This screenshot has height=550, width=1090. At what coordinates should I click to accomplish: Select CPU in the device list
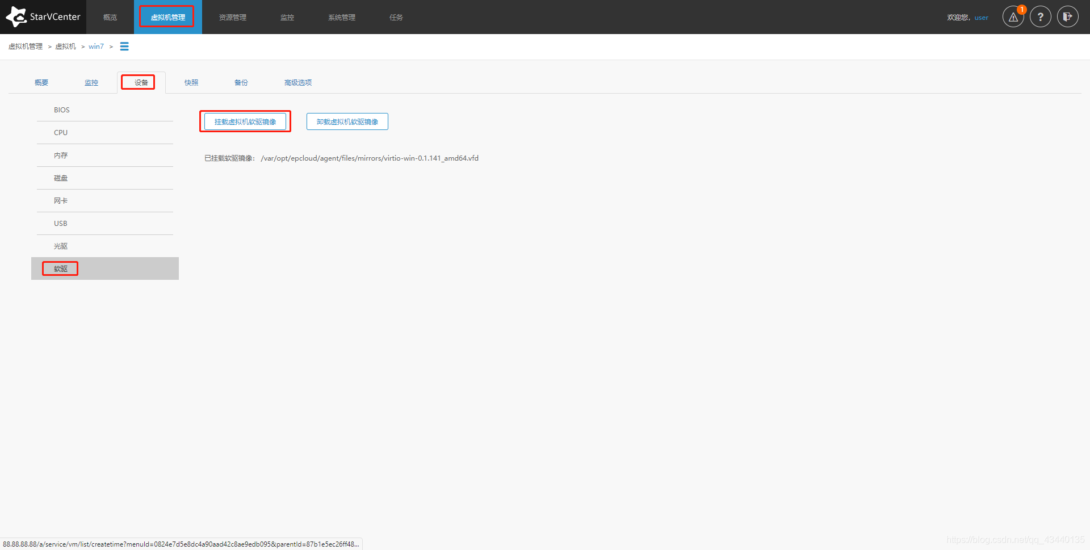[105, 133]
